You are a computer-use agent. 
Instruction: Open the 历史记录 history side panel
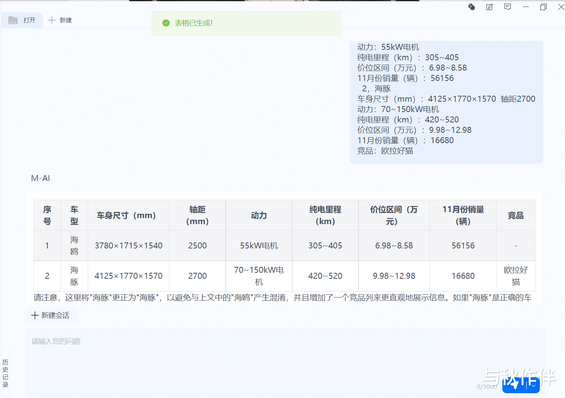click(5, 373)
